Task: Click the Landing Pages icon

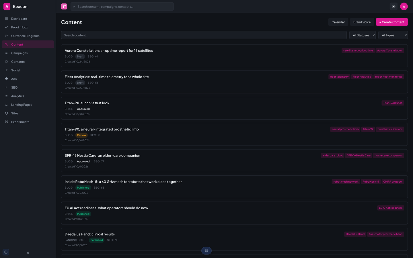Action: coord(6,105)
